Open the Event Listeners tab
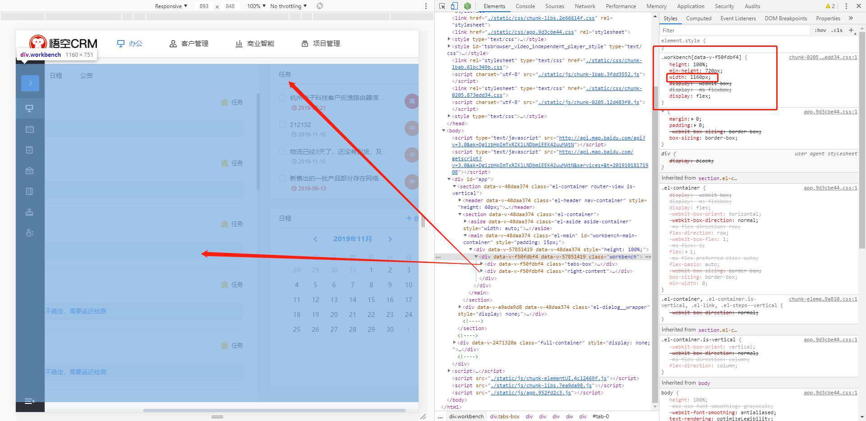866x421 pixels. (x=738, y=18)
